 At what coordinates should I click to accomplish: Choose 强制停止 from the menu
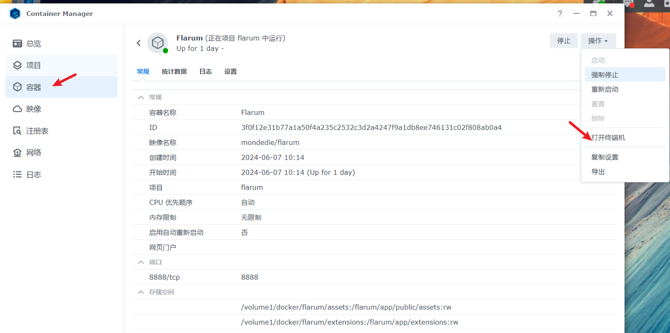pyautogui.click(x=625, y=75)
